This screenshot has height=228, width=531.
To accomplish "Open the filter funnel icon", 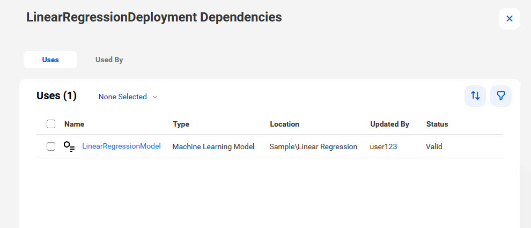I will tap(501, 96).
